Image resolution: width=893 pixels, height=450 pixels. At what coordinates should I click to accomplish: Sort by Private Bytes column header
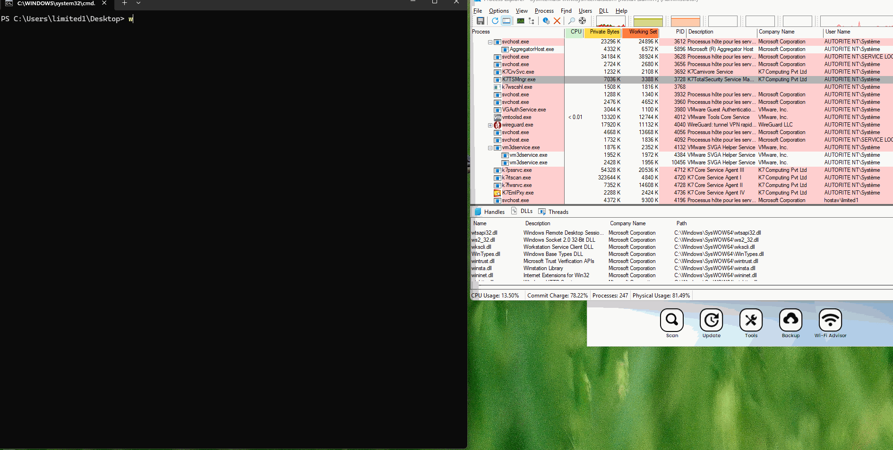click(604, 32)
